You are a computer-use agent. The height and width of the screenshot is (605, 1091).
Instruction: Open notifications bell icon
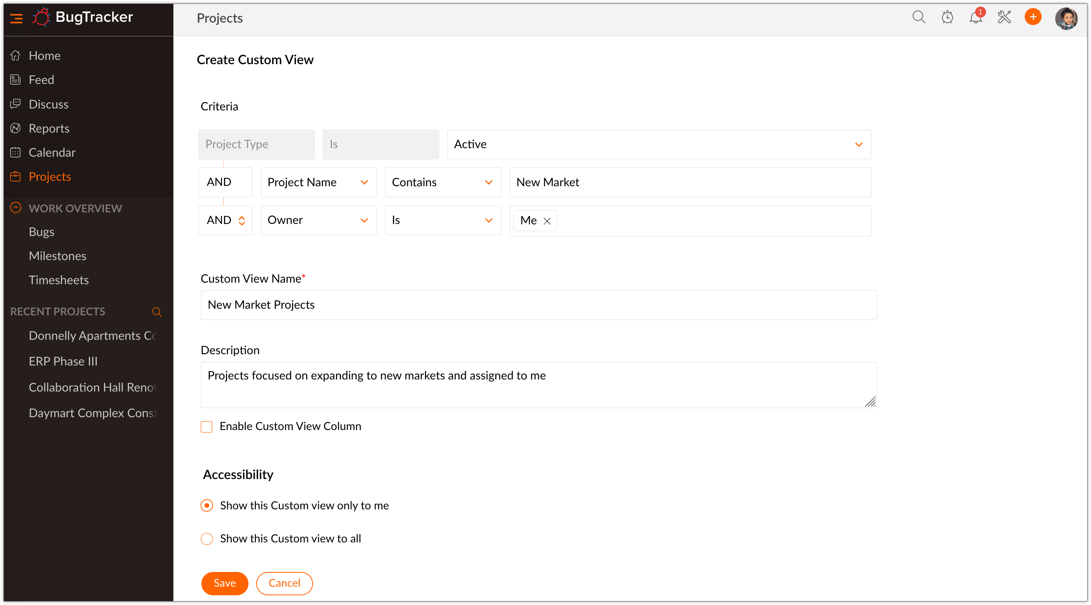click(x=976, y=17)
